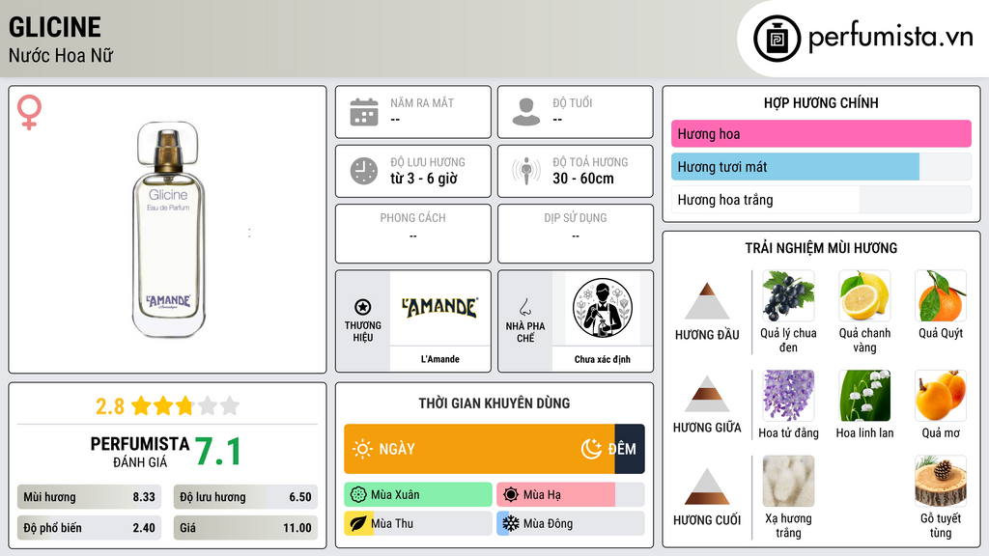Click the Xạ hương trắng musk image
The width and height of the screenshot is (989, 556).
788,481
